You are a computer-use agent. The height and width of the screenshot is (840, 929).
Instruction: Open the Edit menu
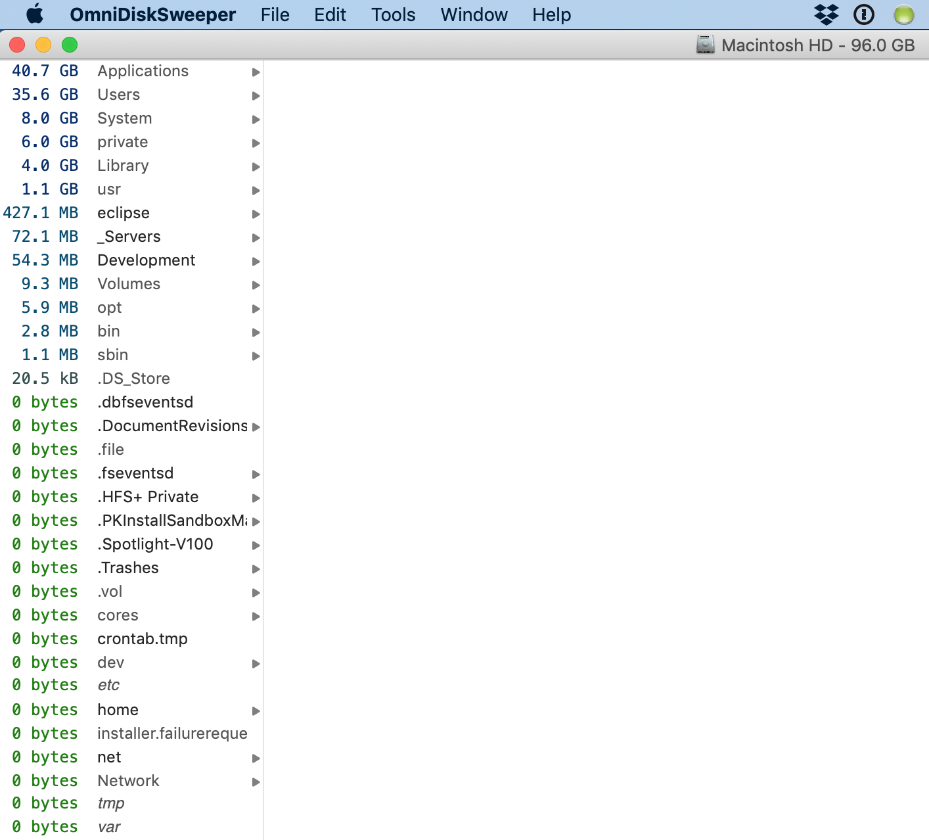click(x=330, y=14)
